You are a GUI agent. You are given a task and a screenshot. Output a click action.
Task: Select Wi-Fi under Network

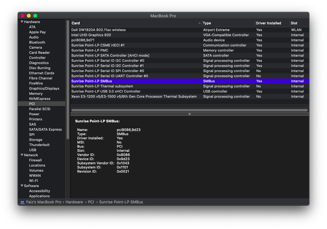(x=33, y=181)
